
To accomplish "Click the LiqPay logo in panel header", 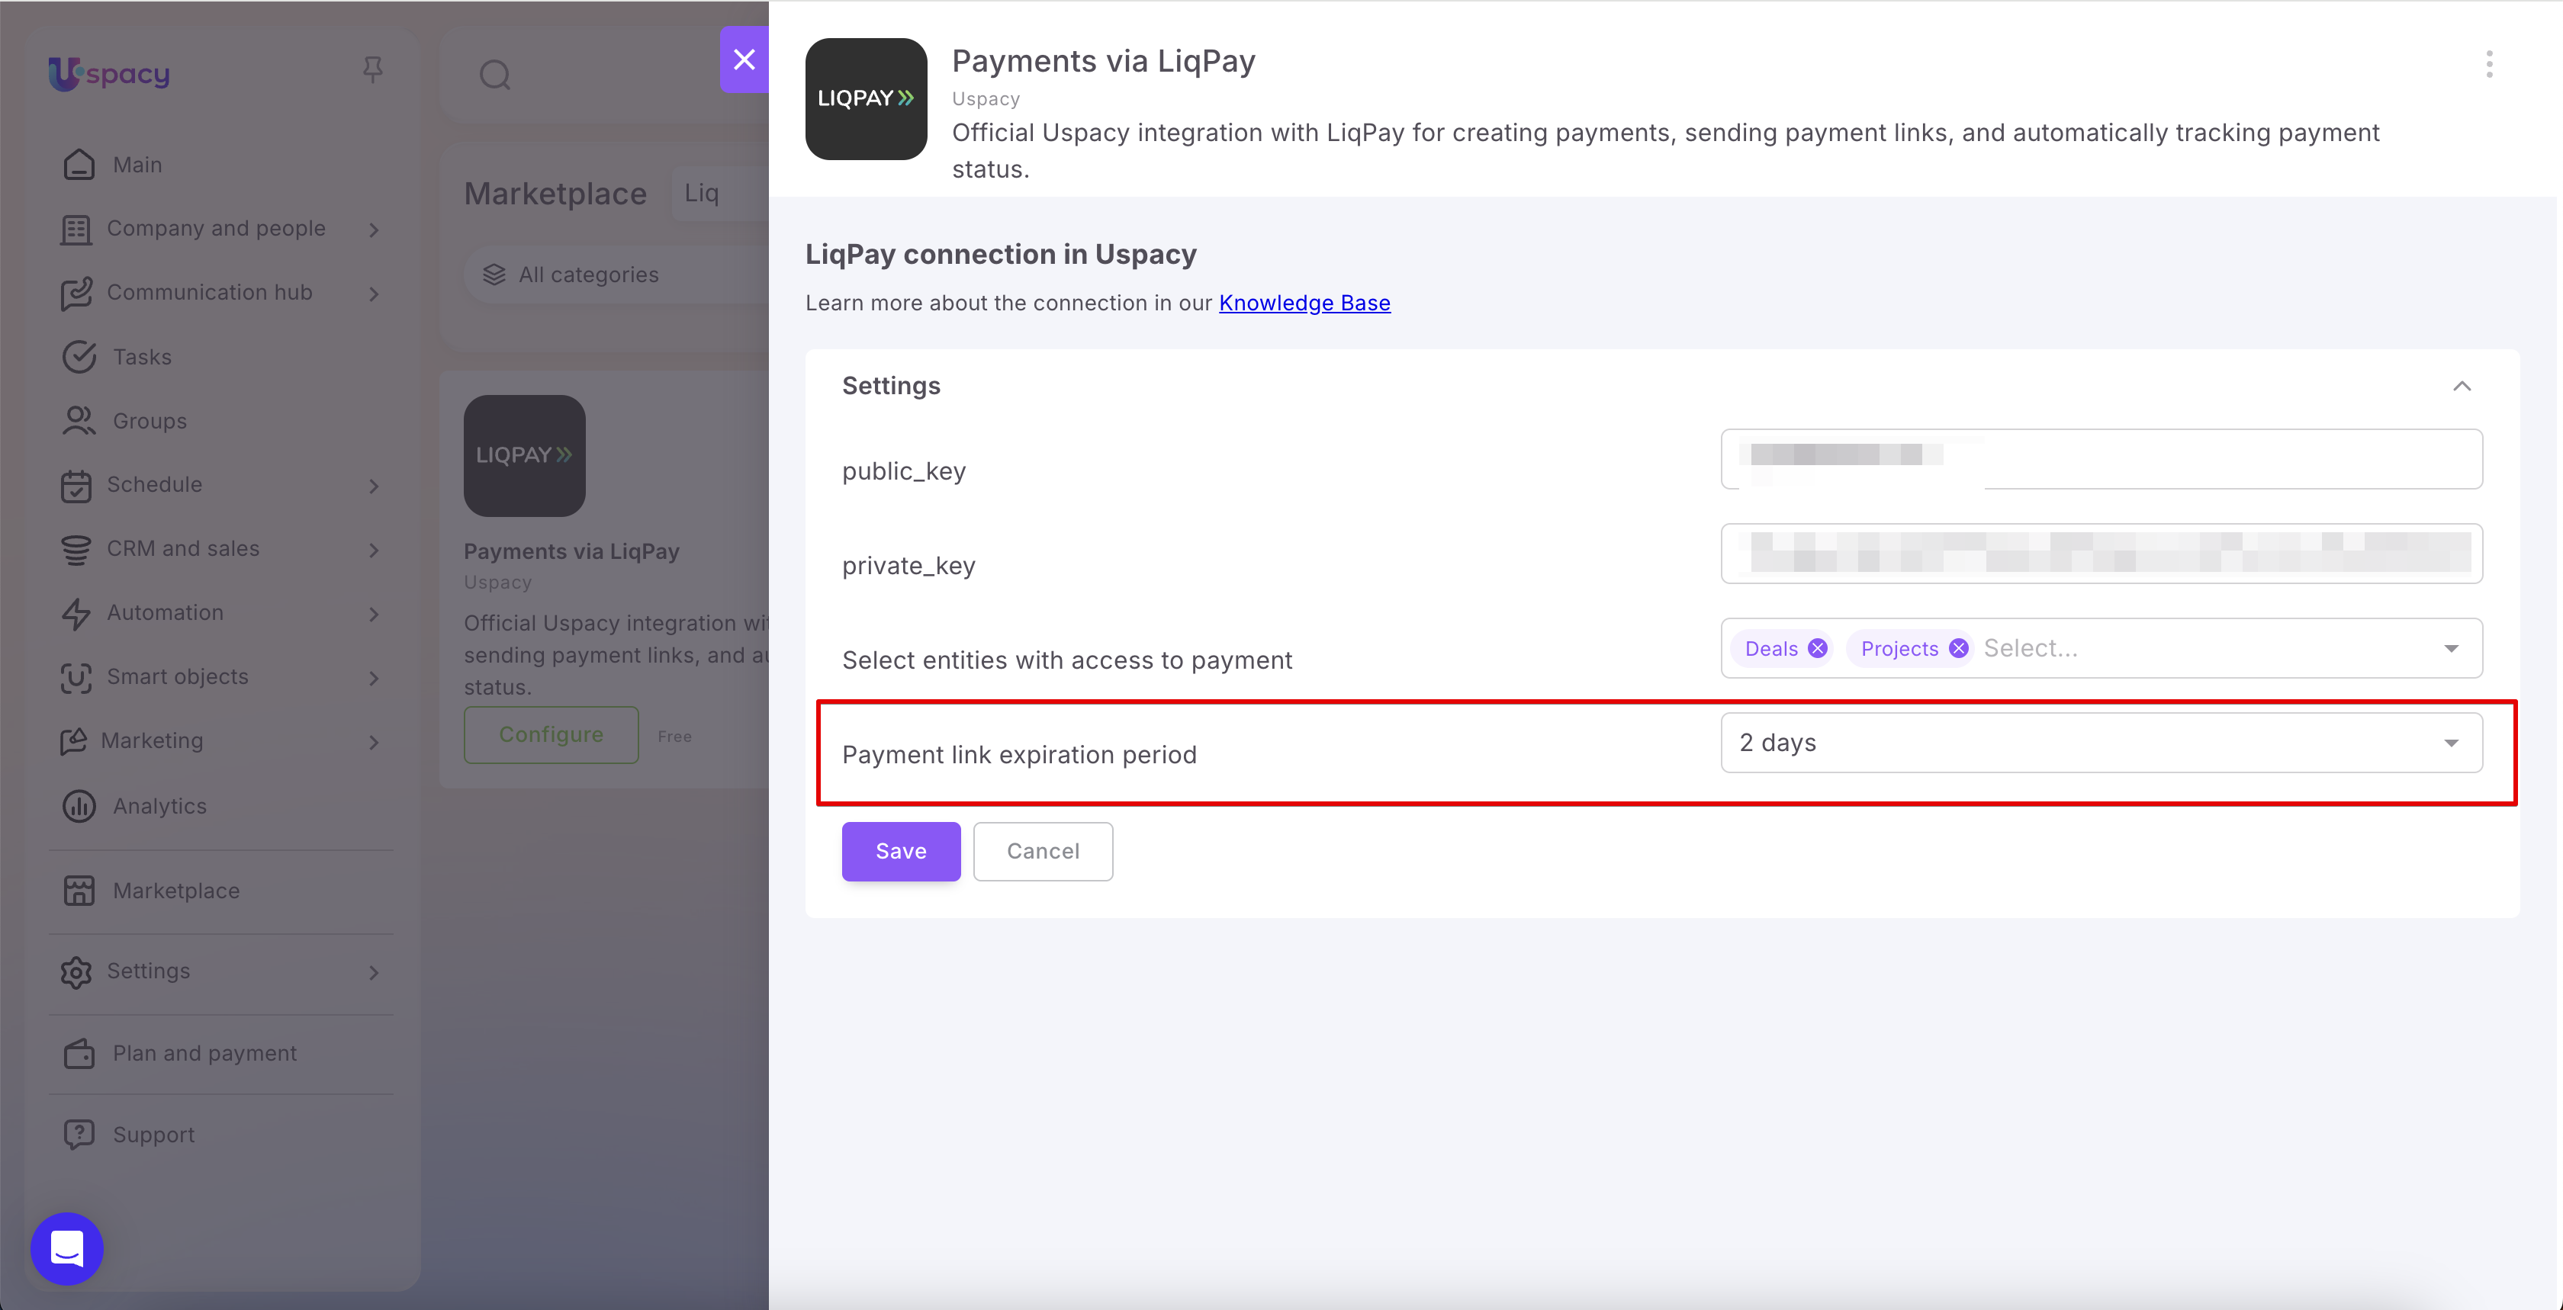I will tap(866, 98).
